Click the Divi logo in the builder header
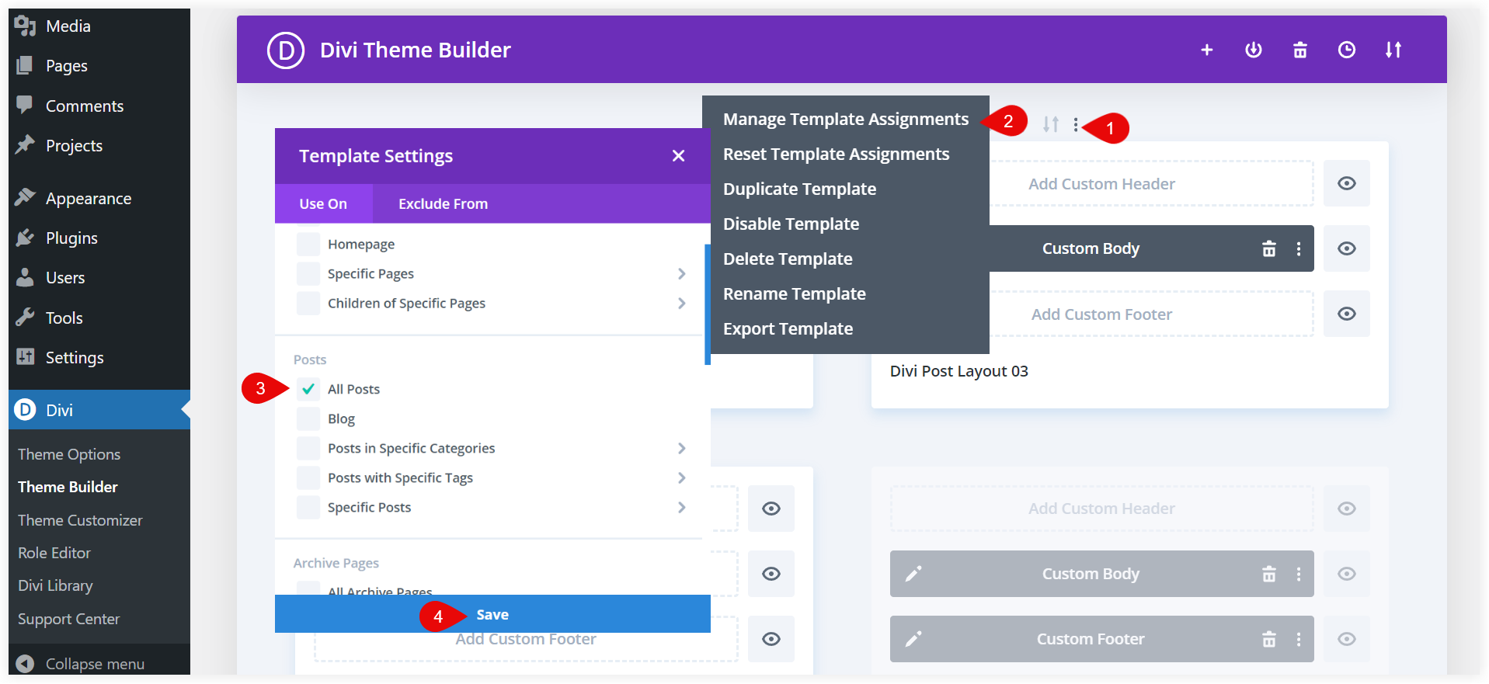Screen dimensions: 1489x684 coord(285,50)
